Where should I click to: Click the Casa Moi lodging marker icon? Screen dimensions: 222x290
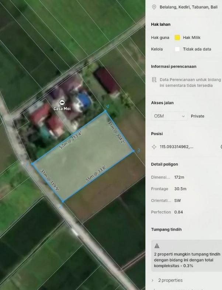click(x=62, y=103)
